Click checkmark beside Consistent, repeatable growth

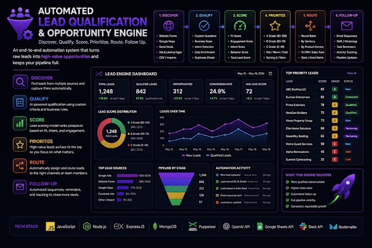(x=288, y=206)
